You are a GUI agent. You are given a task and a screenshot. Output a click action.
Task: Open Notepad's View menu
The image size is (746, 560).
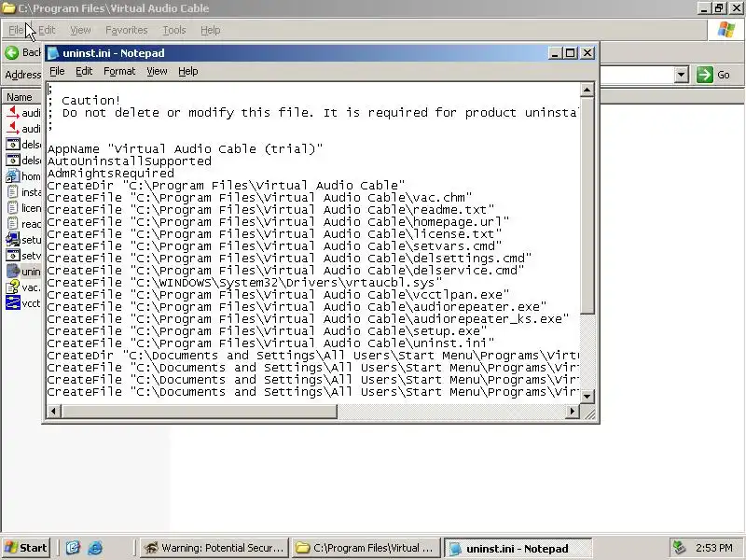coord(157,72)
